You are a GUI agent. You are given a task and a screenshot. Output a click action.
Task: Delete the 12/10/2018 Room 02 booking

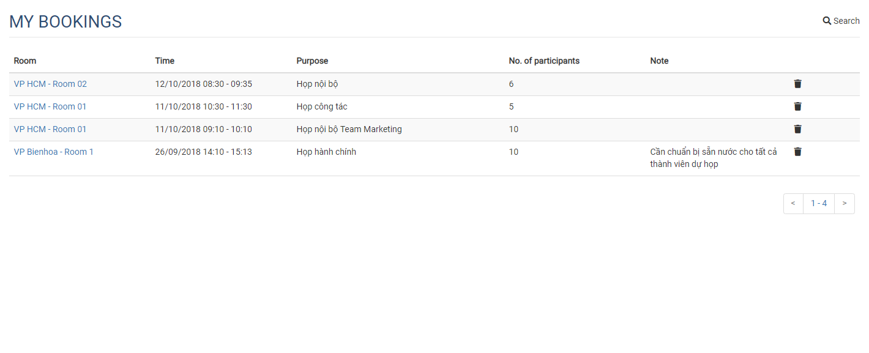point(797,84)
